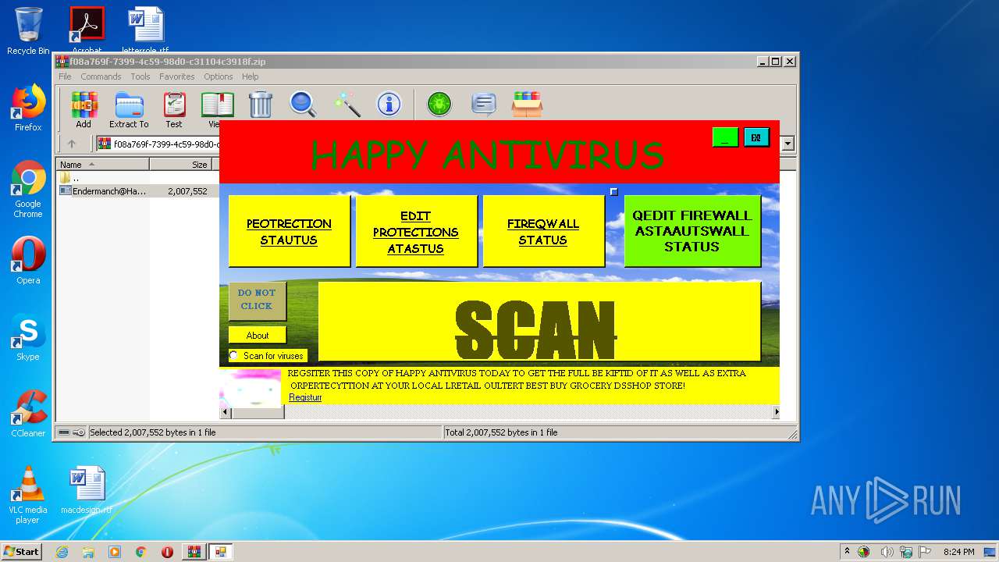
Task: Click the cyan close button on Happy Antivirus
Action: tap(756, 137)
